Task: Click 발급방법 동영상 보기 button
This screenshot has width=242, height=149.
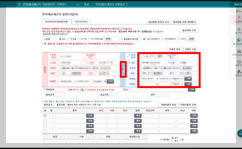Action: coord(158,22)
